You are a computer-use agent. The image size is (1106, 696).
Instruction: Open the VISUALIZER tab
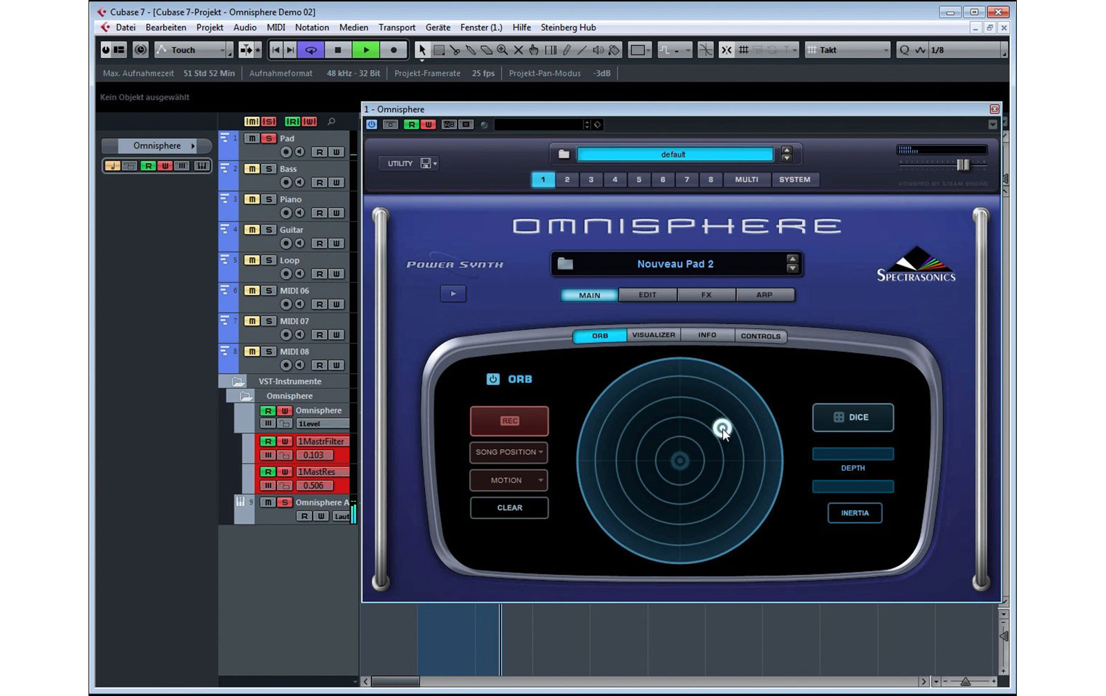pyautogui.click(x=653, y=335)
